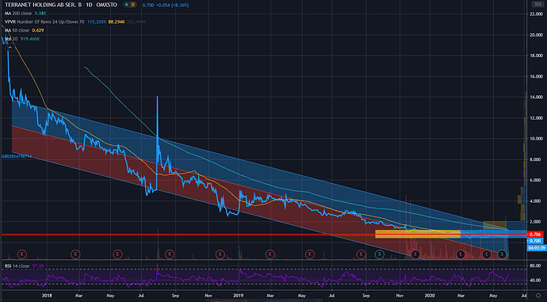The image size is (547, 302).
Task: Click the 40.00 RSI axis label
Action: [535, 281]
